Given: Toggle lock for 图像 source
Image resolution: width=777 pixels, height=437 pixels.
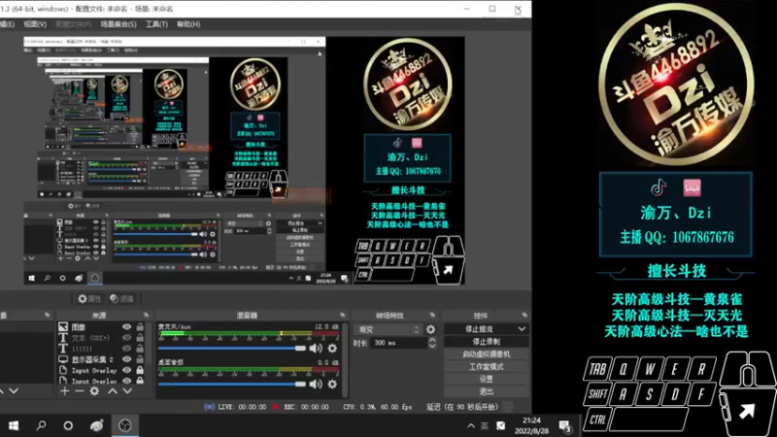Looking at the screenshot, I should [x=140, y=327].
